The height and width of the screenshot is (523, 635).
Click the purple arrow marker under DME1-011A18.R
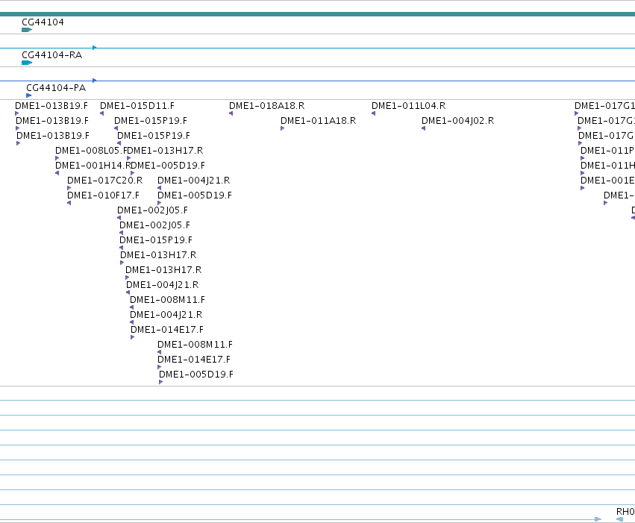tap(282, 128)
